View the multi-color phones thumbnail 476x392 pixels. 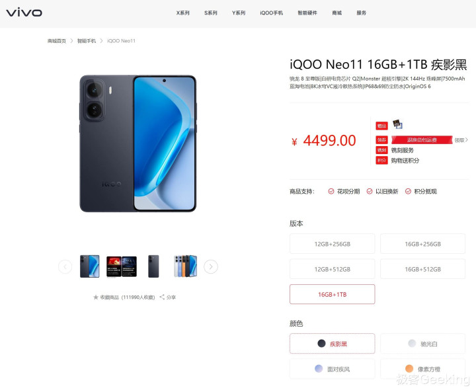(x=185, y=266)
